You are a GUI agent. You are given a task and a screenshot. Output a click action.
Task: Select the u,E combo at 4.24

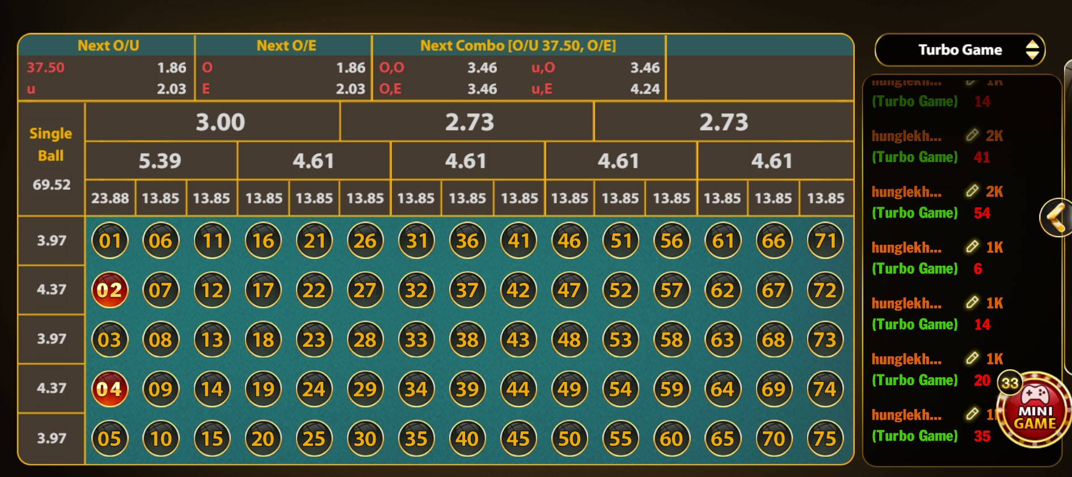[596, 89]
